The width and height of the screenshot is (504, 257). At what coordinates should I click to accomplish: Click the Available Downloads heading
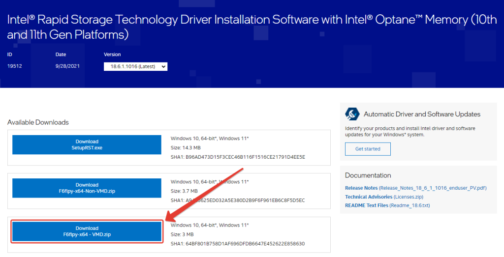pos(38,122)
